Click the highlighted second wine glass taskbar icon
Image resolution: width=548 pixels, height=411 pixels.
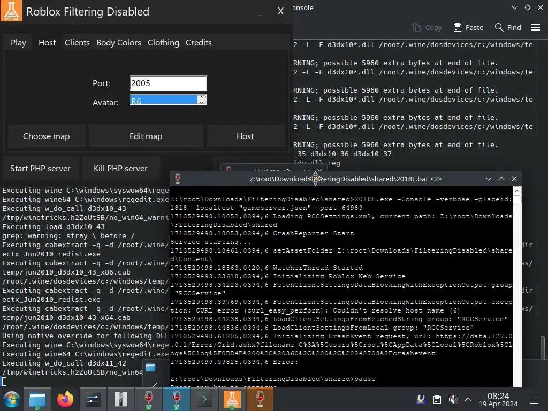pyautogui.click(x=177, y=399)
